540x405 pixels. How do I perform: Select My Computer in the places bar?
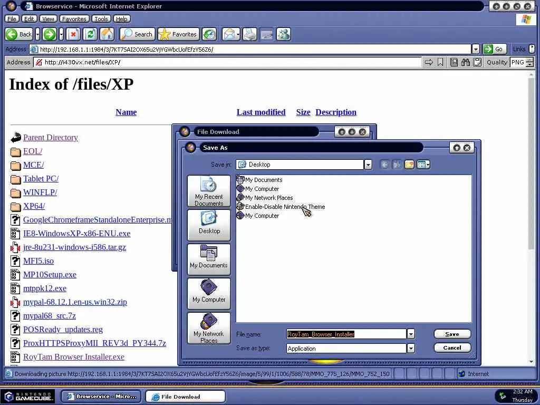(x=209, y=293)
